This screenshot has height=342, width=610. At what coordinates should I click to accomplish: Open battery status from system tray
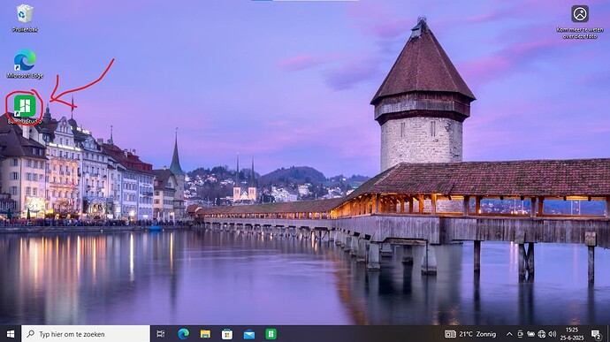[x=530, y=334]
